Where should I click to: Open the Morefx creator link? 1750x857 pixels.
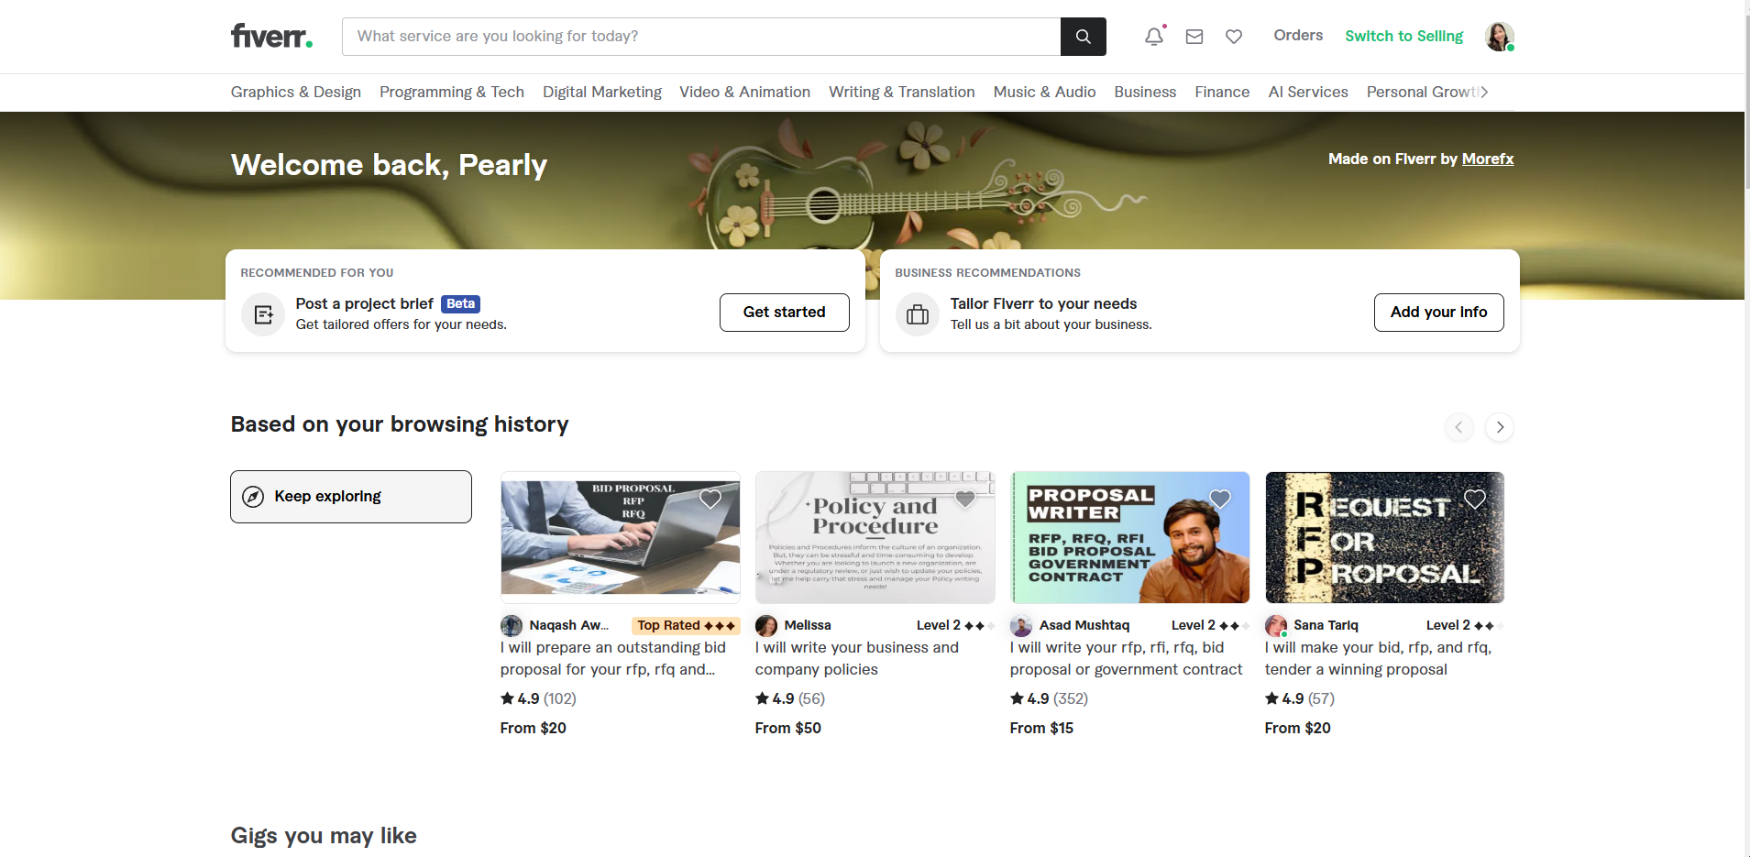(x=1487, y=159)
